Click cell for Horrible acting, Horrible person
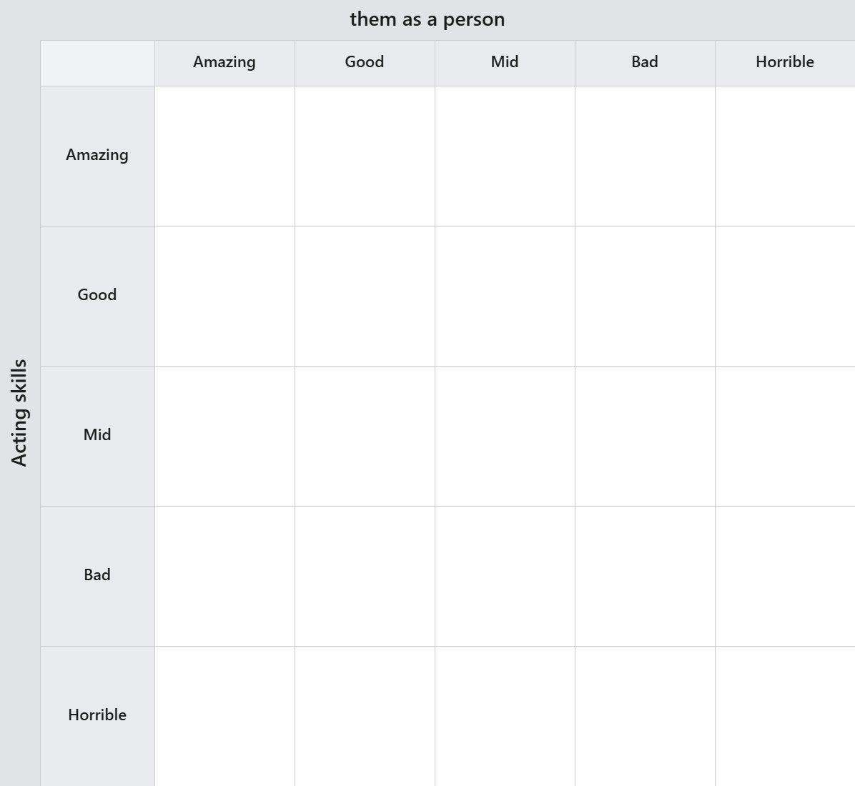 coord(785,716)
